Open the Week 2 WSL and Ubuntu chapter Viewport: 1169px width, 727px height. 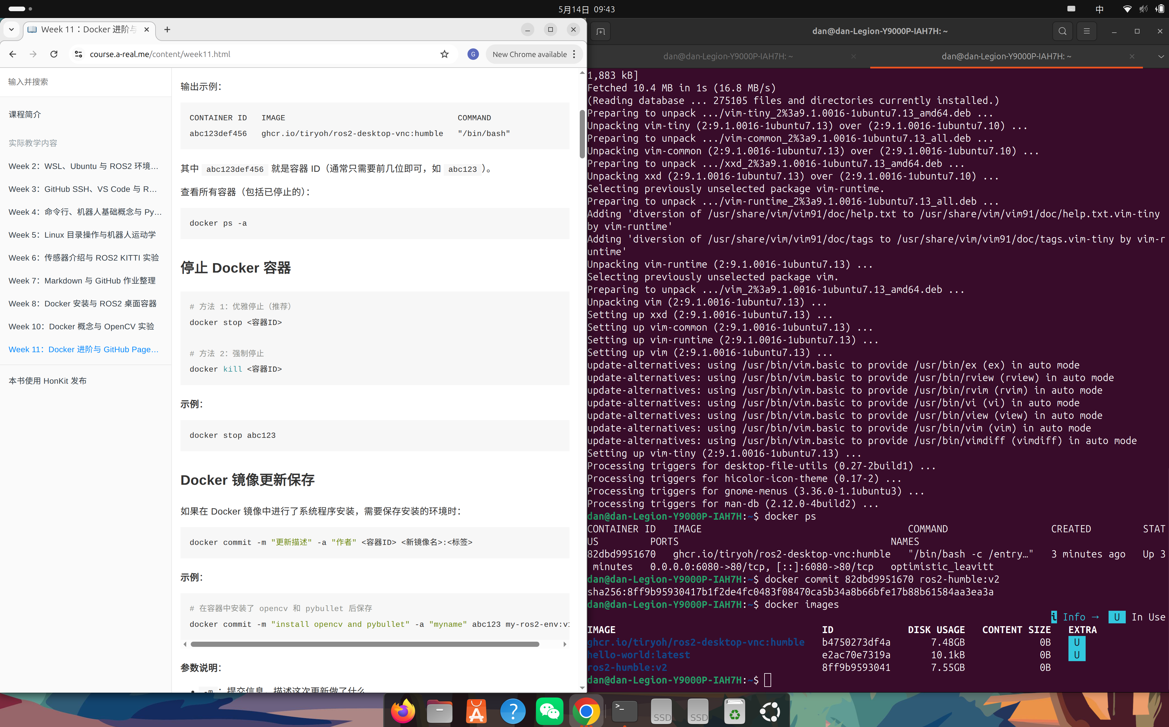coord(84,166)
